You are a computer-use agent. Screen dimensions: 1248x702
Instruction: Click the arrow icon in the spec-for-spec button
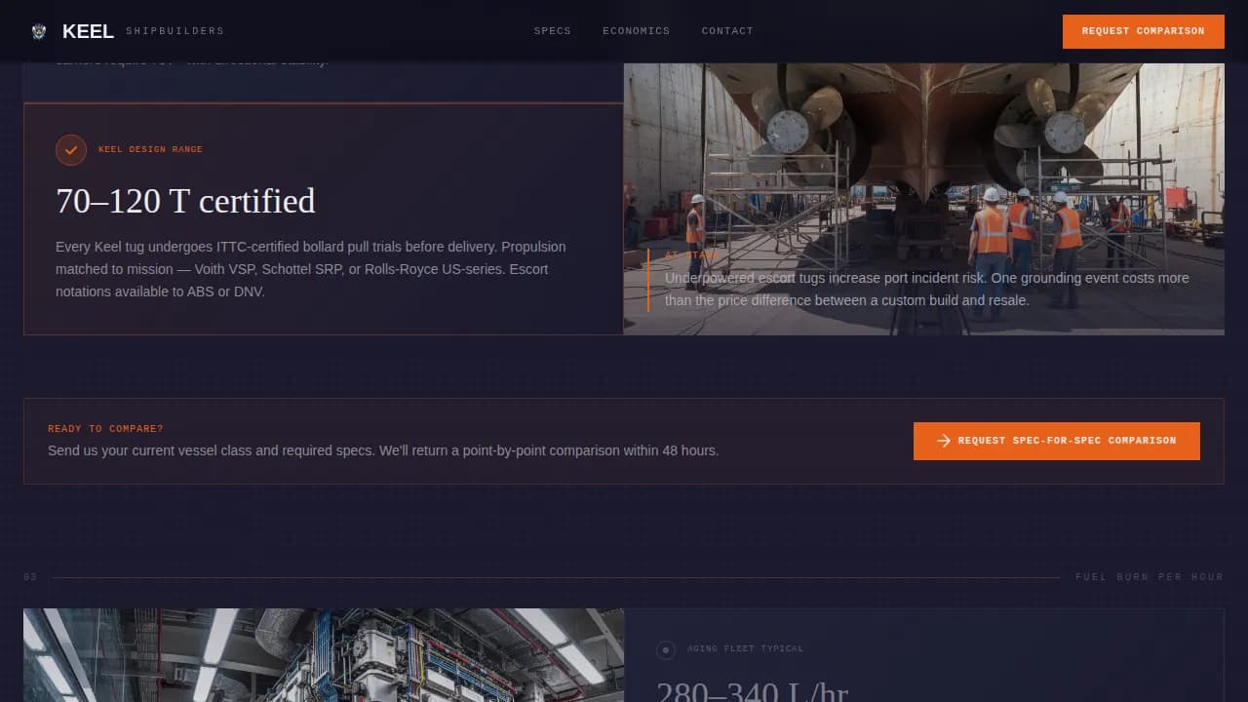coord(943,441)
